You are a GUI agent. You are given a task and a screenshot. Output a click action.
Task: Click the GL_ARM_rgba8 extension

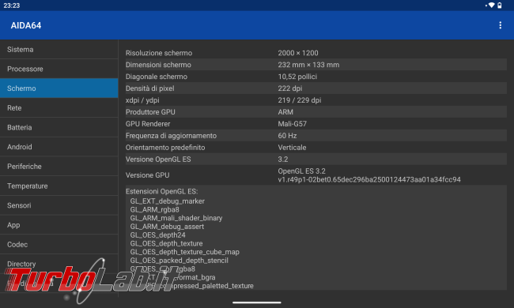pos(154,209)
